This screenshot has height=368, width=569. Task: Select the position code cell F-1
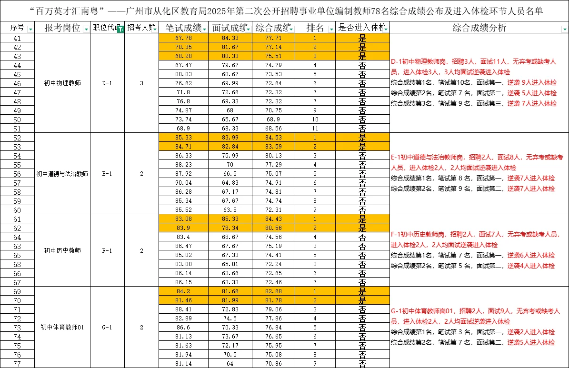tap(107, 250)
